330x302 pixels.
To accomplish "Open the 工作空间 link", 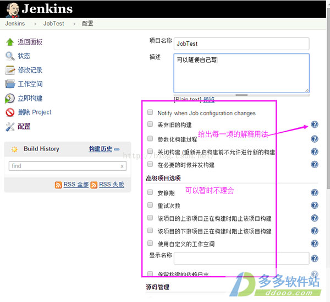I will pos(30,84).
